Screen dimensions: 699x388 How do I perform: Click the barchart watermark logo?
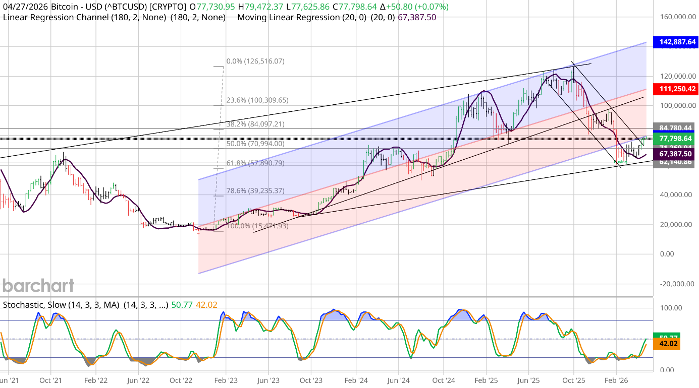click(38, 286)
